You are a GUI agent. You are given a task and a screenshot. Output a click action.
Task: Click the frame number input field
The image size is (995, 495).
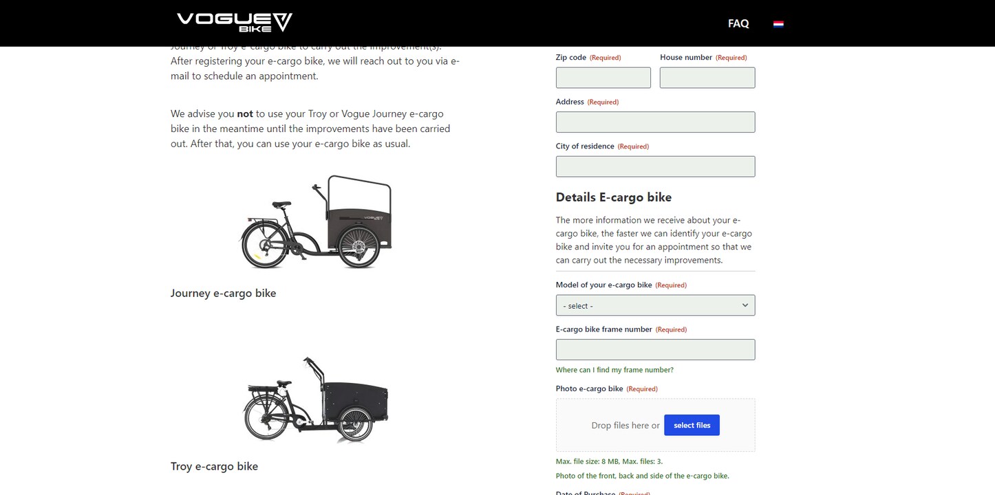[x=655, y=349]
